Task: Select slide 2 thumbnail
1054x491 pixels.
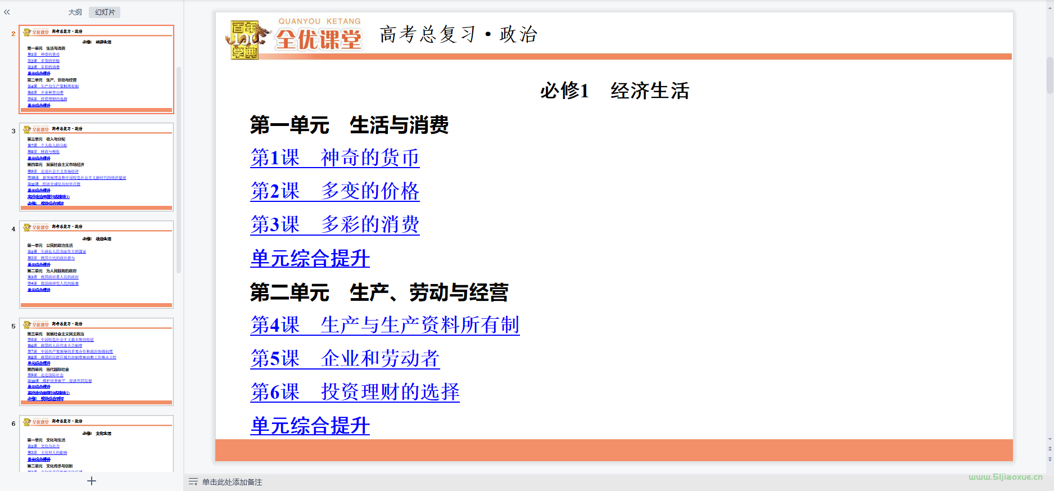Action: (97, 69)
